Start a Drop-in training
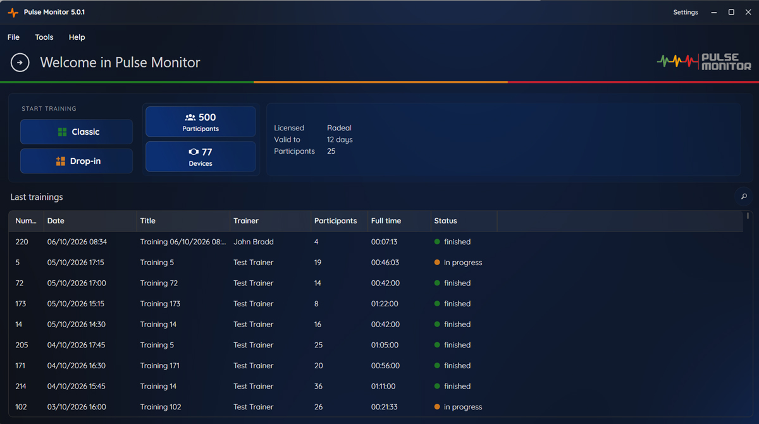The image size is (759, 424). click(77, 161)
